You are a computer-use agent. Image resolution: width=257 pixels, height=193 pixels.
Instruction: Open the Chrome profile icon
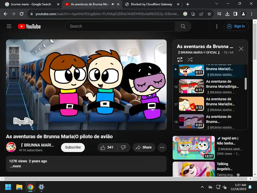[x=243, y=14]
